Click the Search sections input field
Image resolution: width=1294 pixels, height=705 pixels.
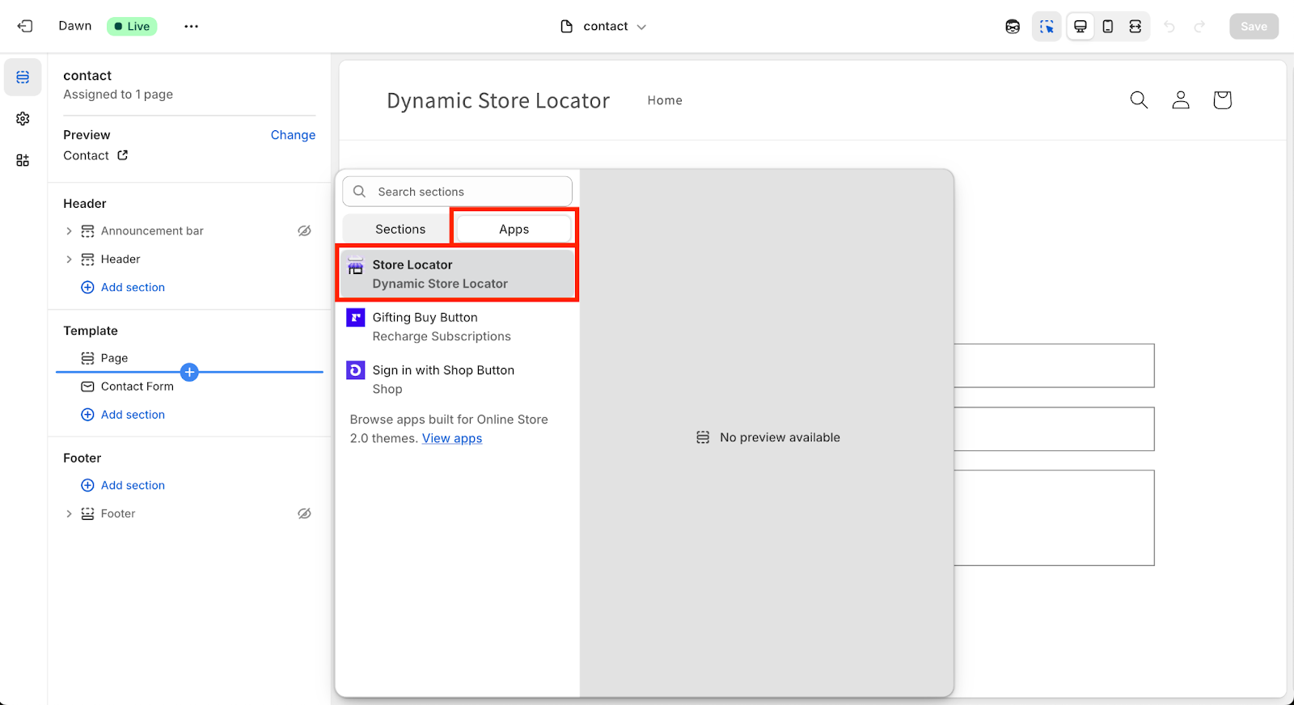point(458,192)
